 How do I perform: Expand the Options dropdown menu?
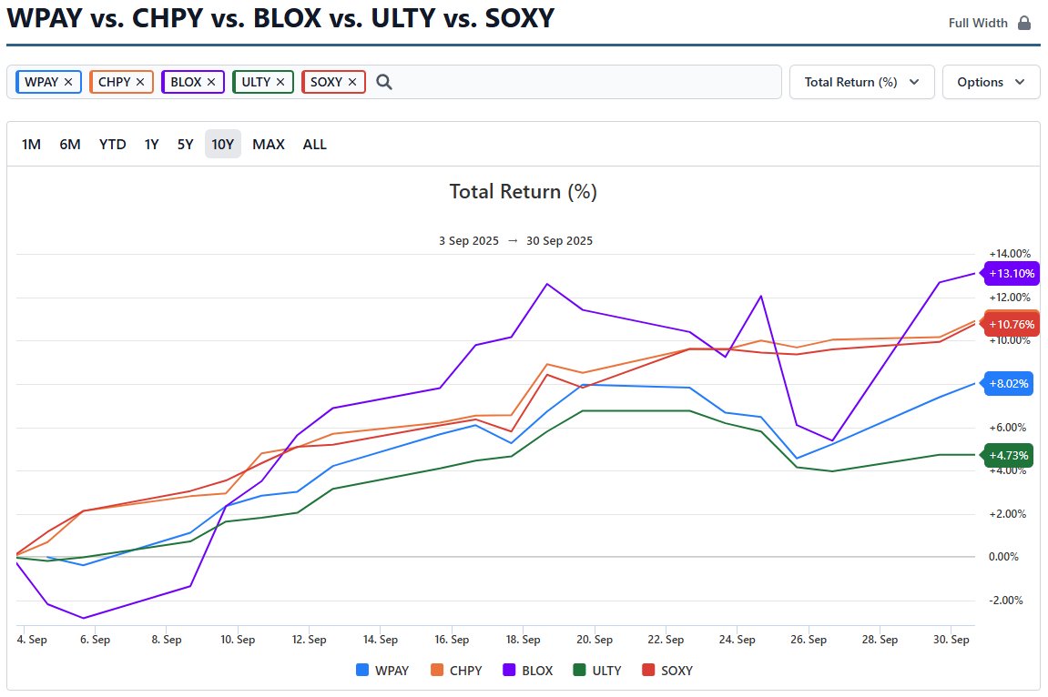(x=991, y=82)
